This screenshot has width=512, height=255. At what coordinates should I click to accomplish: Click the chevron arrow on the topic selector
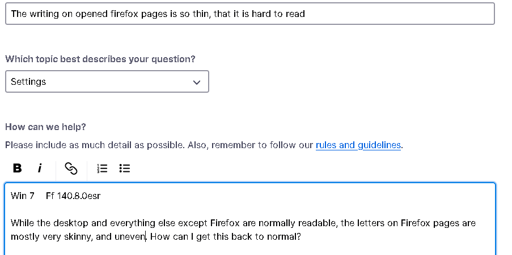click(x=197, y=82)
